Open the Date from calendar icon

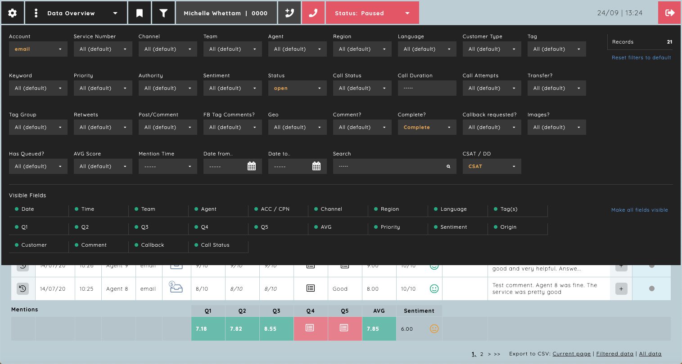point(252,166)
